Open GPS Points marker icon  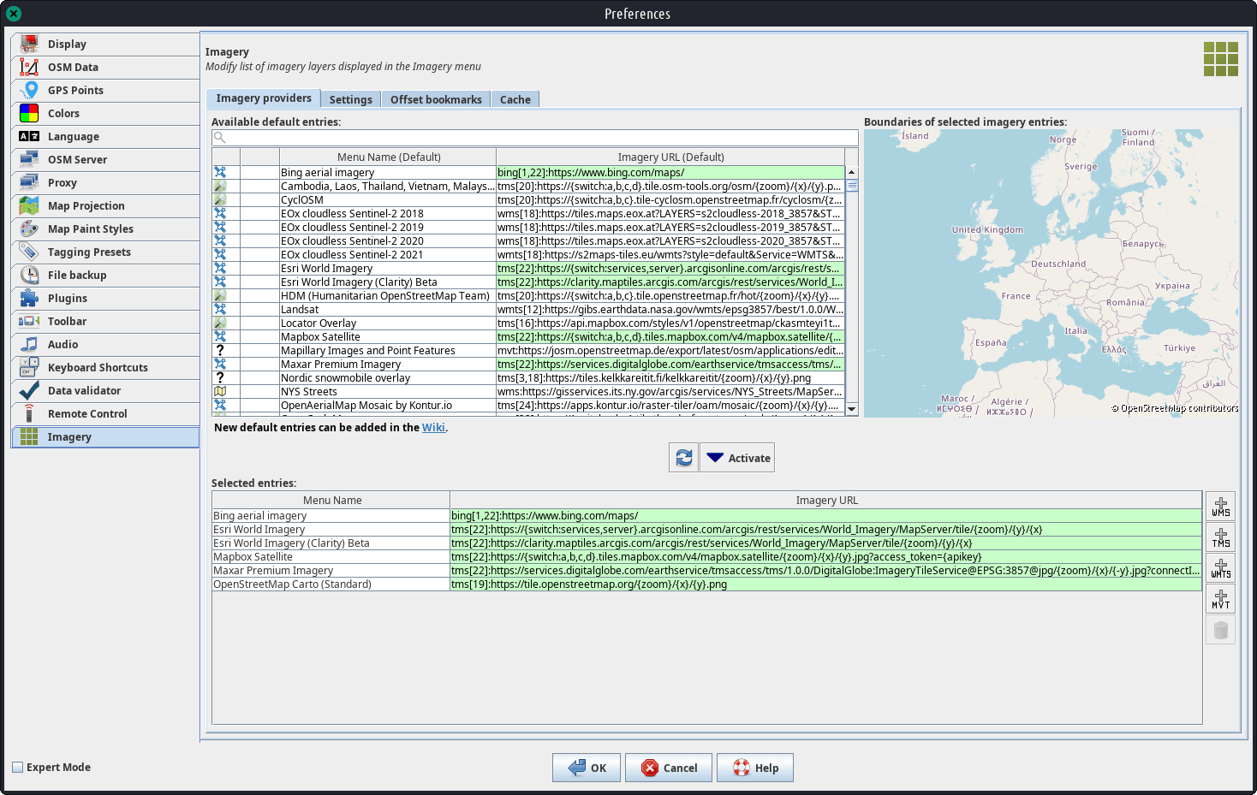tap(29, 90)
